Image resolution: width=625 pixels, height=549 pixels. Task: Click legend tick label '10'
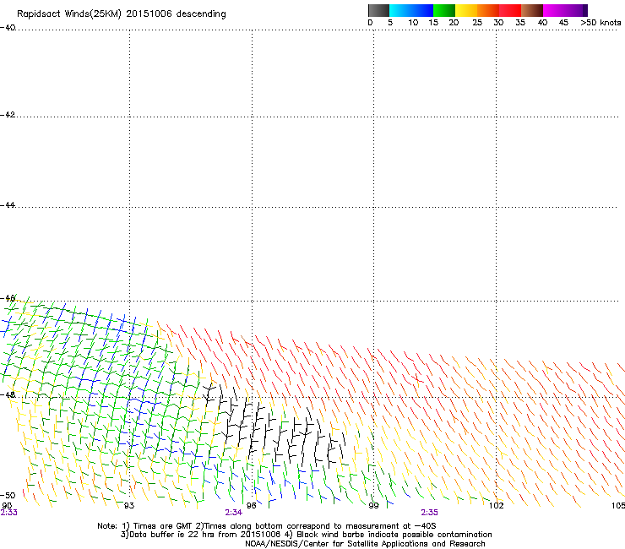pyautogui.click(x=413, y=23)
